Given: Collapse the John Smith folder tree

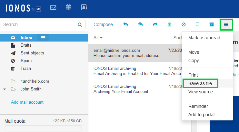Looking at the screenshot, I should tap(5, 89).
